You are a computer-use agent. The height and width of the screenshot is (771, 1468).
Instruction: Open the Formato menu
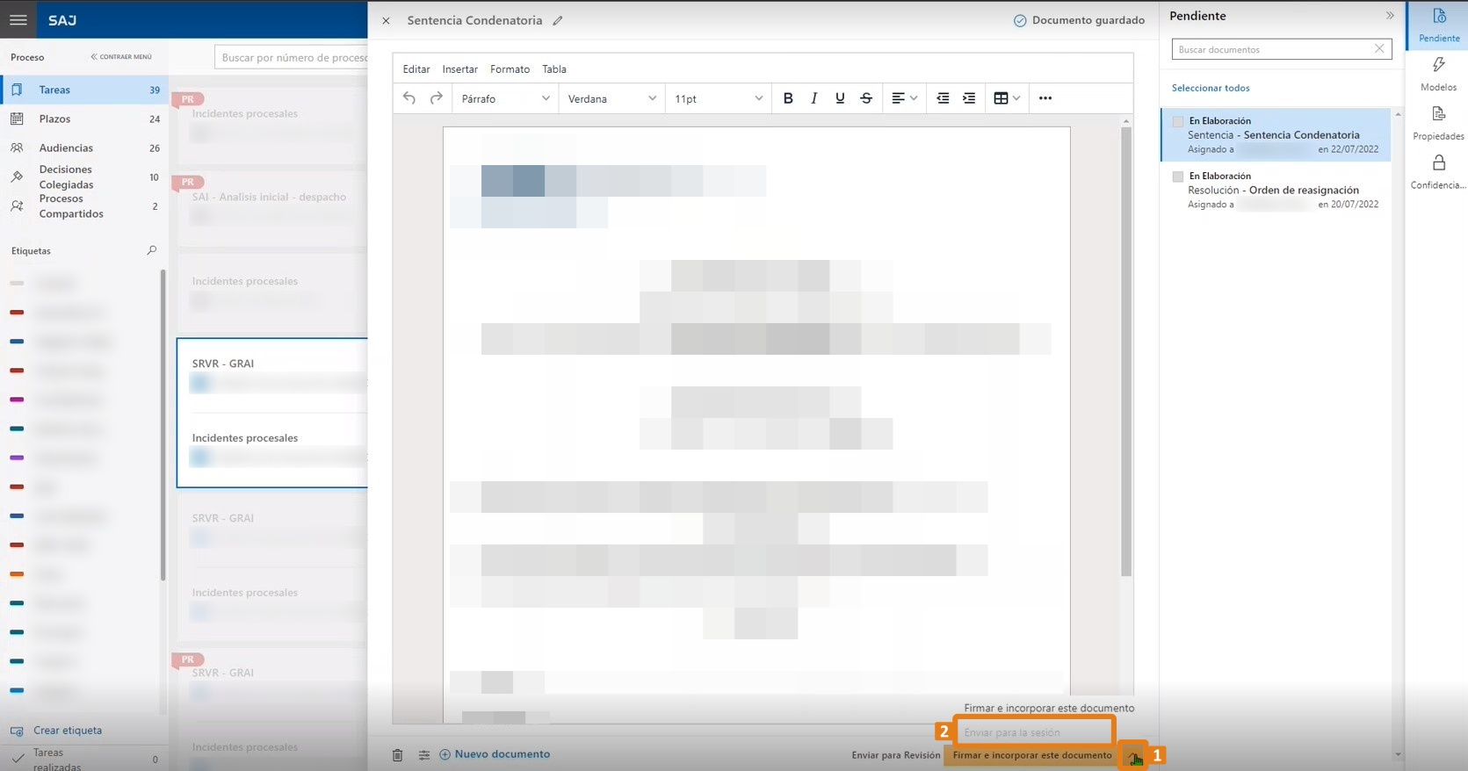(x=510, y=69)
